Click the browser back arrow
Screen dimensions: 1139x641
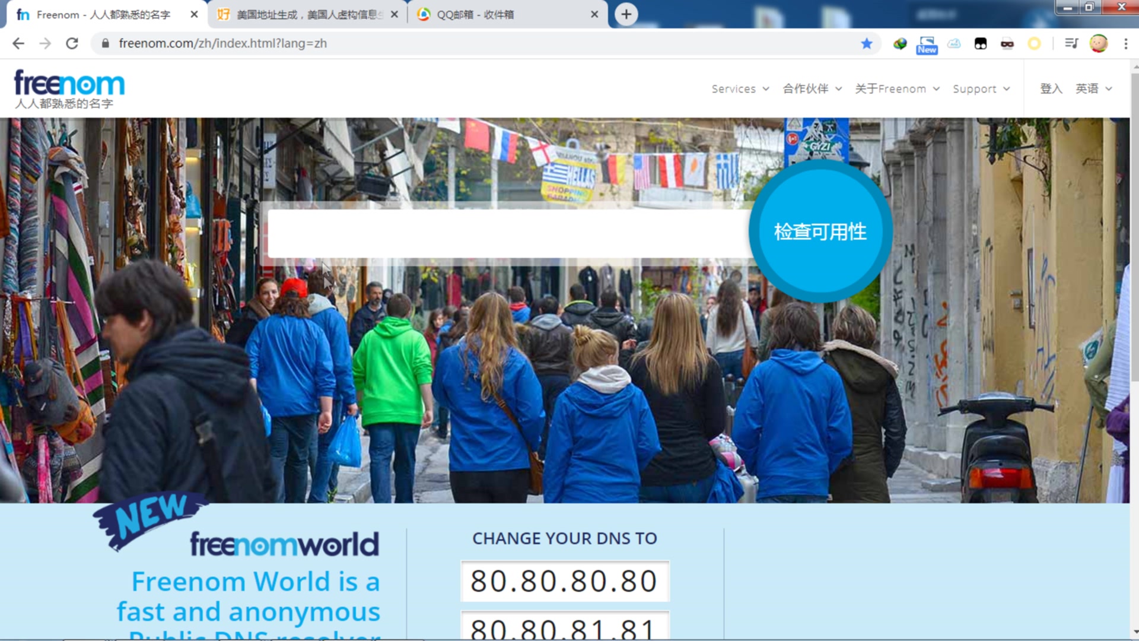pos(18,43)
